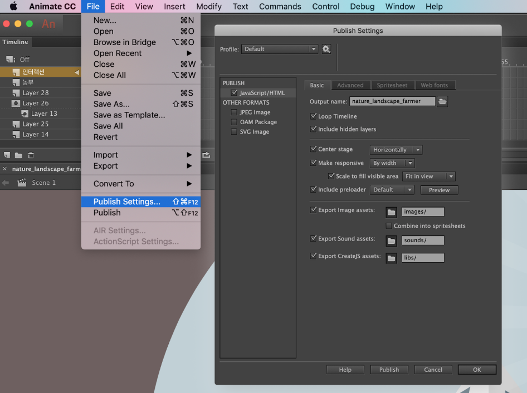Click the Output name text field
Image resolution: width=527 pixels, height=393 pixels.
[x=392, y=101]
